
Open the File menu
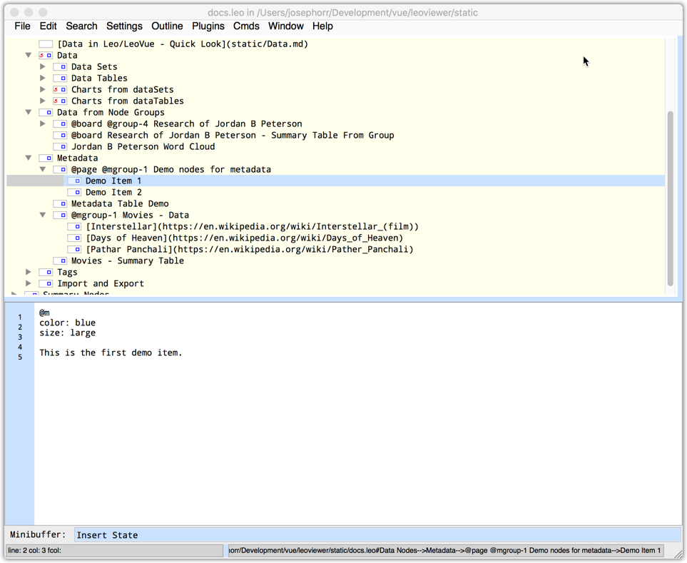(x=22, y=26)
